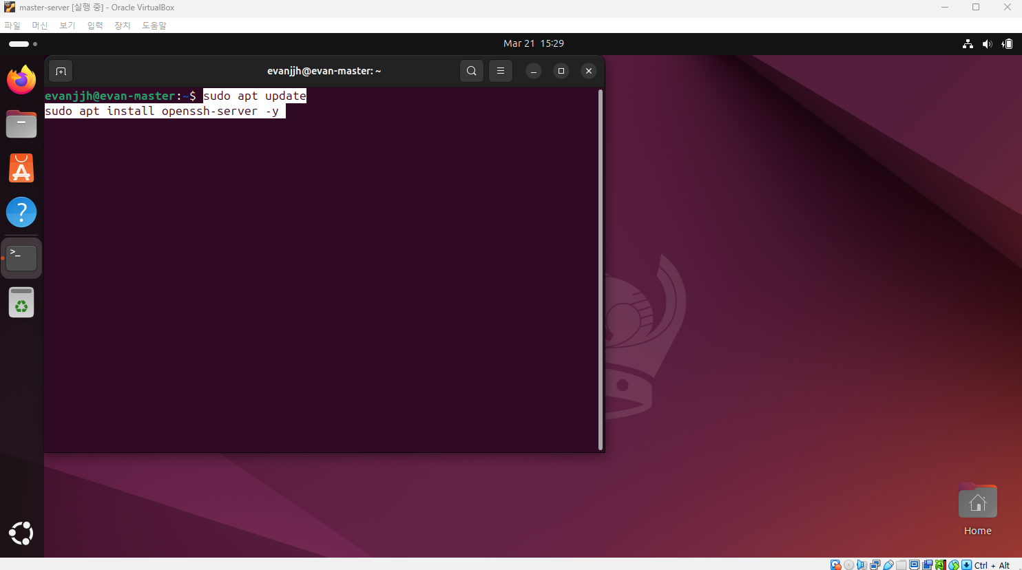Minimize the terminal window
Image resolution: width=1022 pixels, height=570 pixels.
(x=534, y=71)
